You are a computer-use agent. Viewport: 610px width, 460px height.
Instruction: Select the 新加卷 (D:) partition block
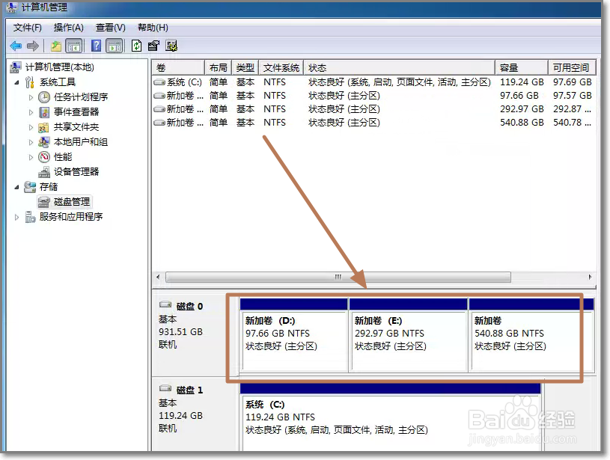[x=293, y=336]
